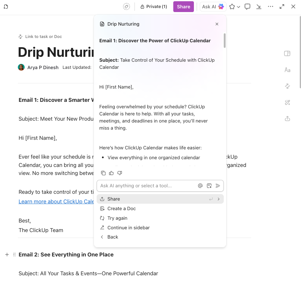301x287 pixels.
Task: Click 'View everything in one organized calendar' bullet
Action: pyautogui.click(x=154, y=158)
